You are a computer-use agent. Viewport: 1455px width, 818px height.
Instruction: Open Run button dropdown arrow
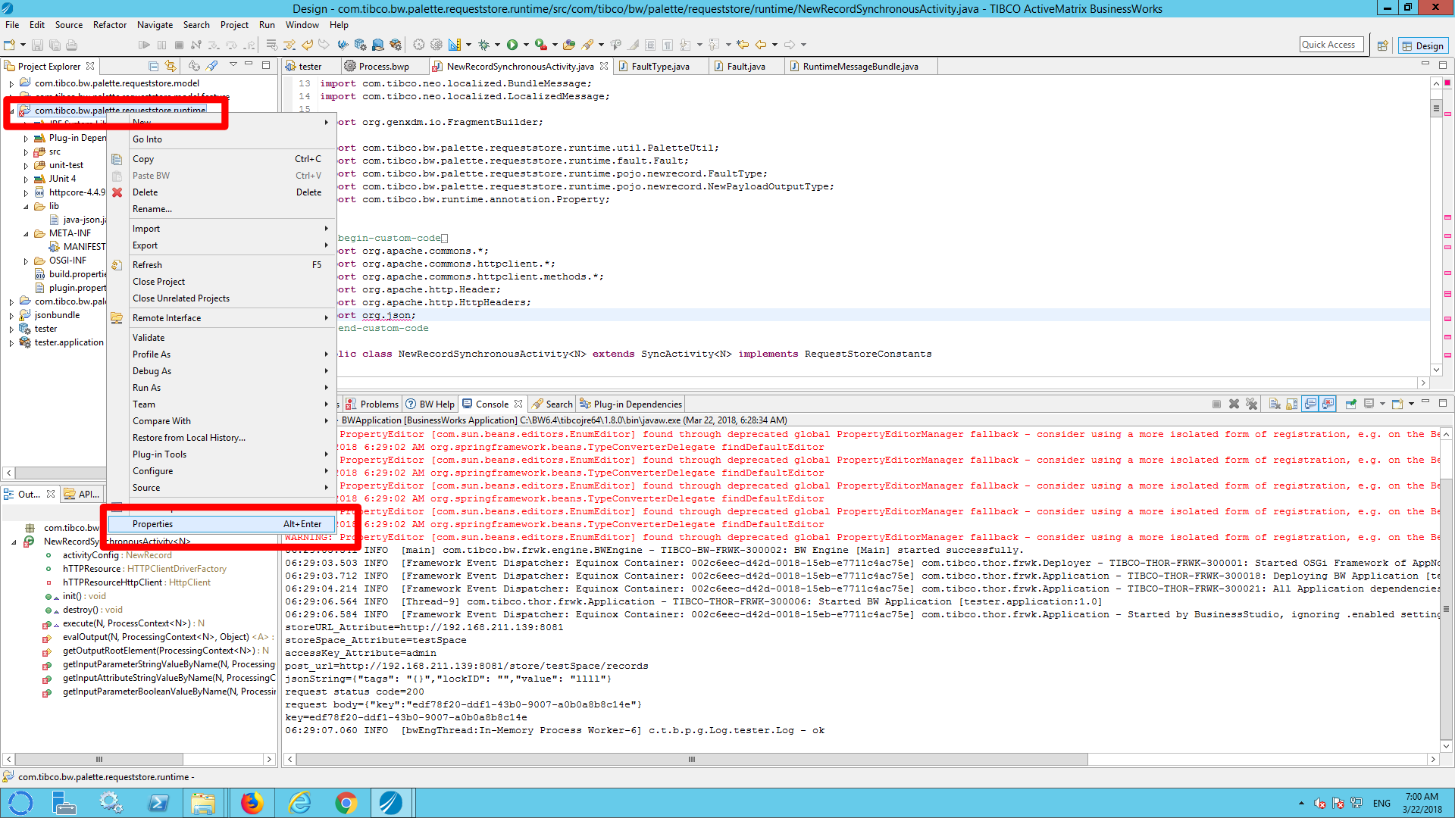pyautogui.click(x=526, y=45)
